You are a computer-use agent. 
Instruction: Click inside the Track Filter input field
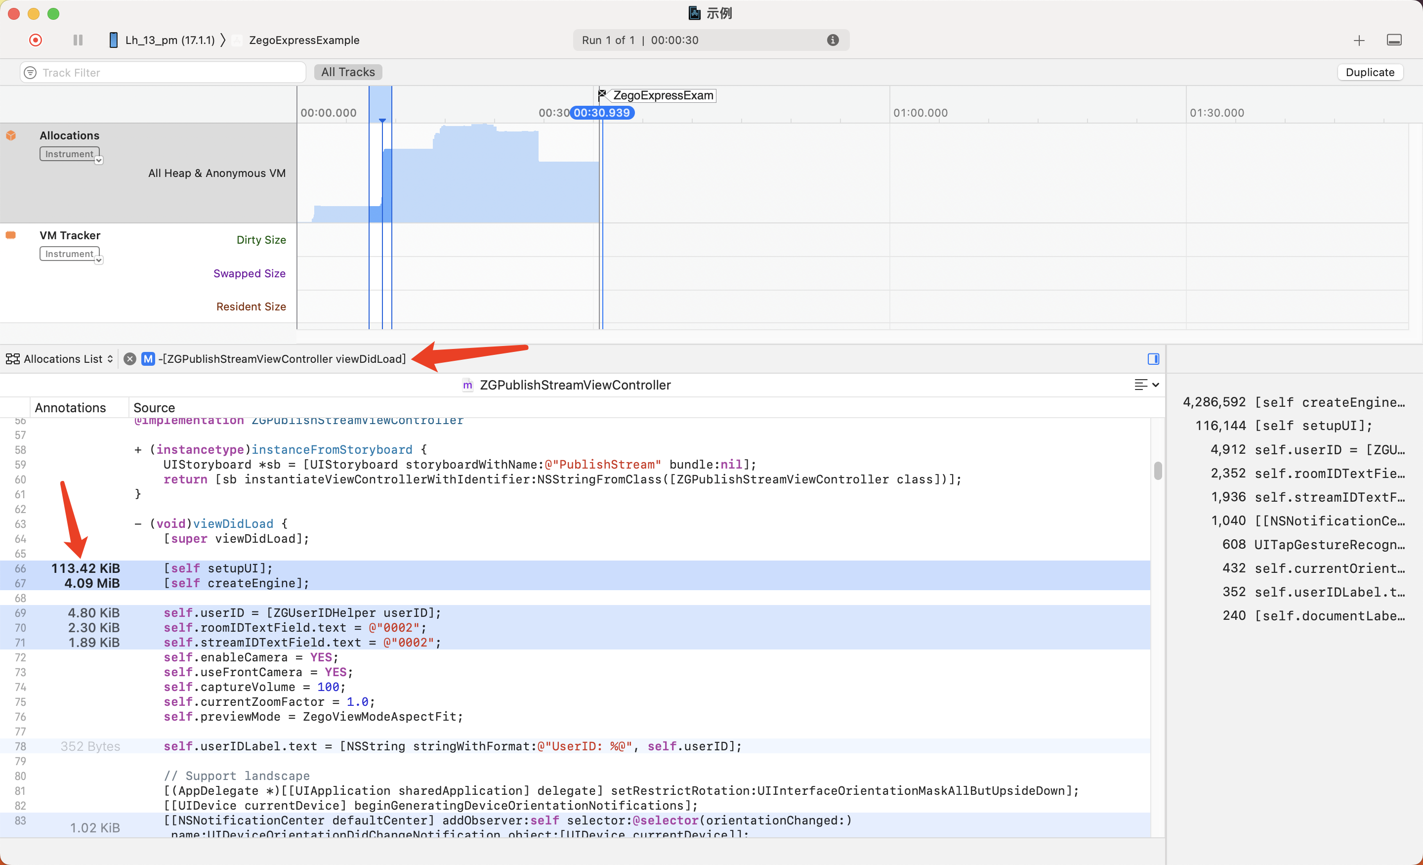click(162, 72)
